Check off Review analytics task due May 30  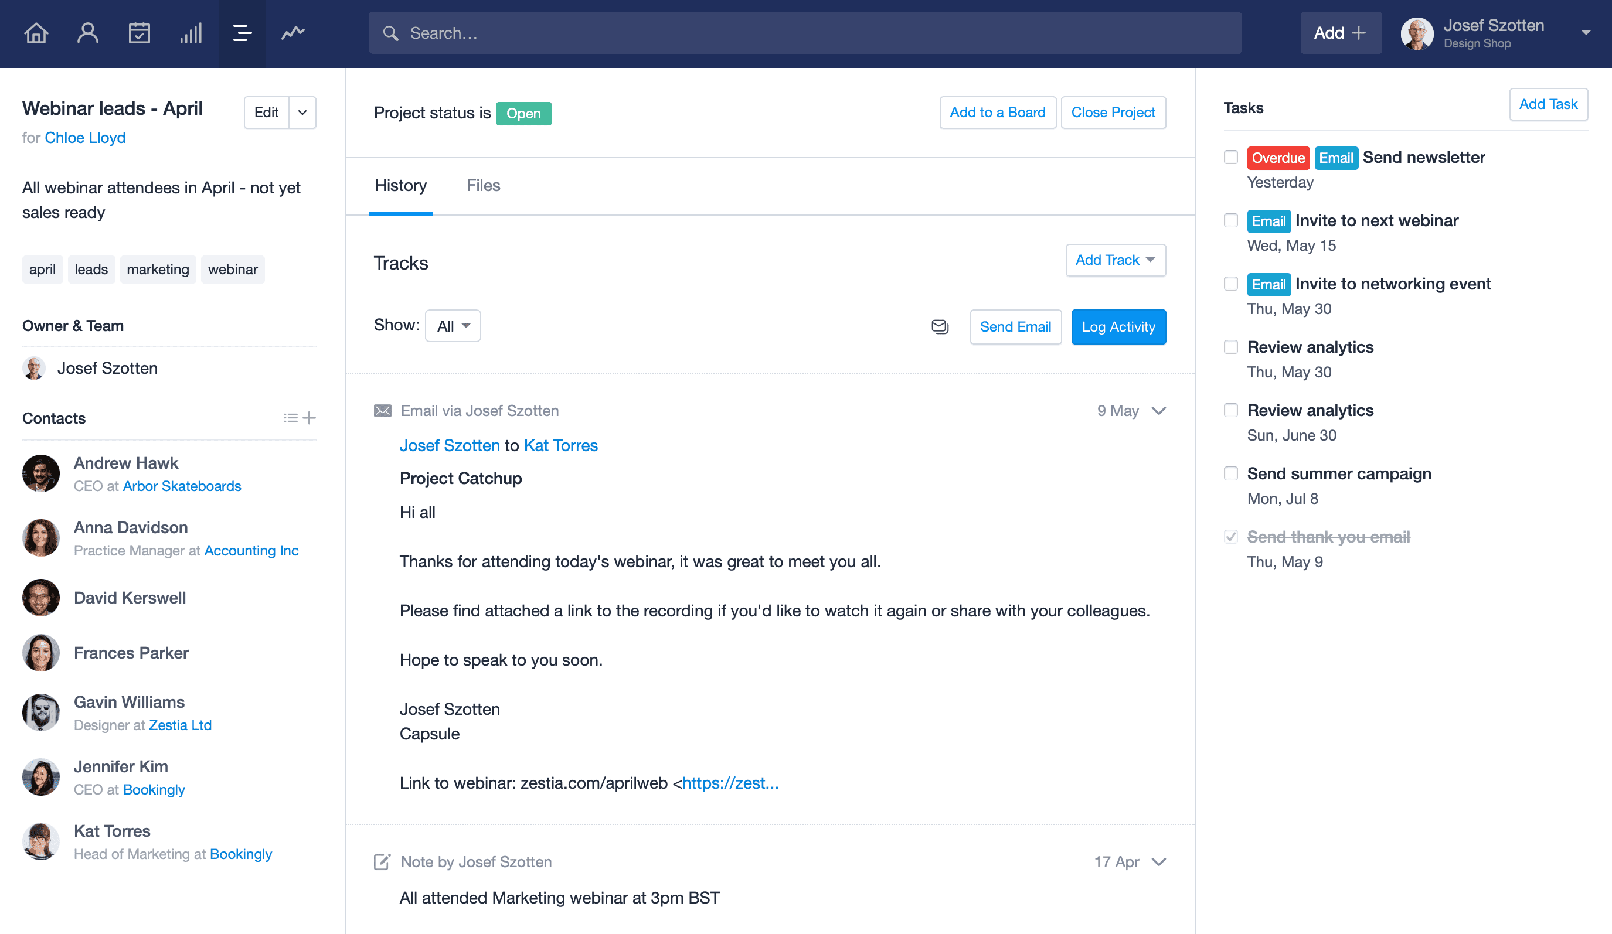(1231, 347)
